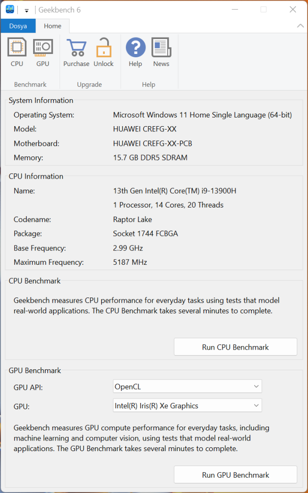Collapse the ribbon with the chevron
The width and height of the screenshot is (308, 493).
[x=300, y=26]
